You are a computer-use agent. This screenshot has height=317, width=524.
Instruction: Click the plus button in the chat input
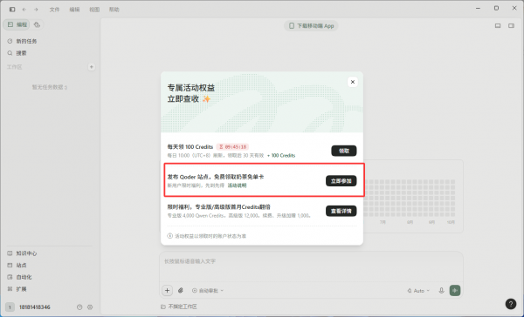(x=167, y=290)
